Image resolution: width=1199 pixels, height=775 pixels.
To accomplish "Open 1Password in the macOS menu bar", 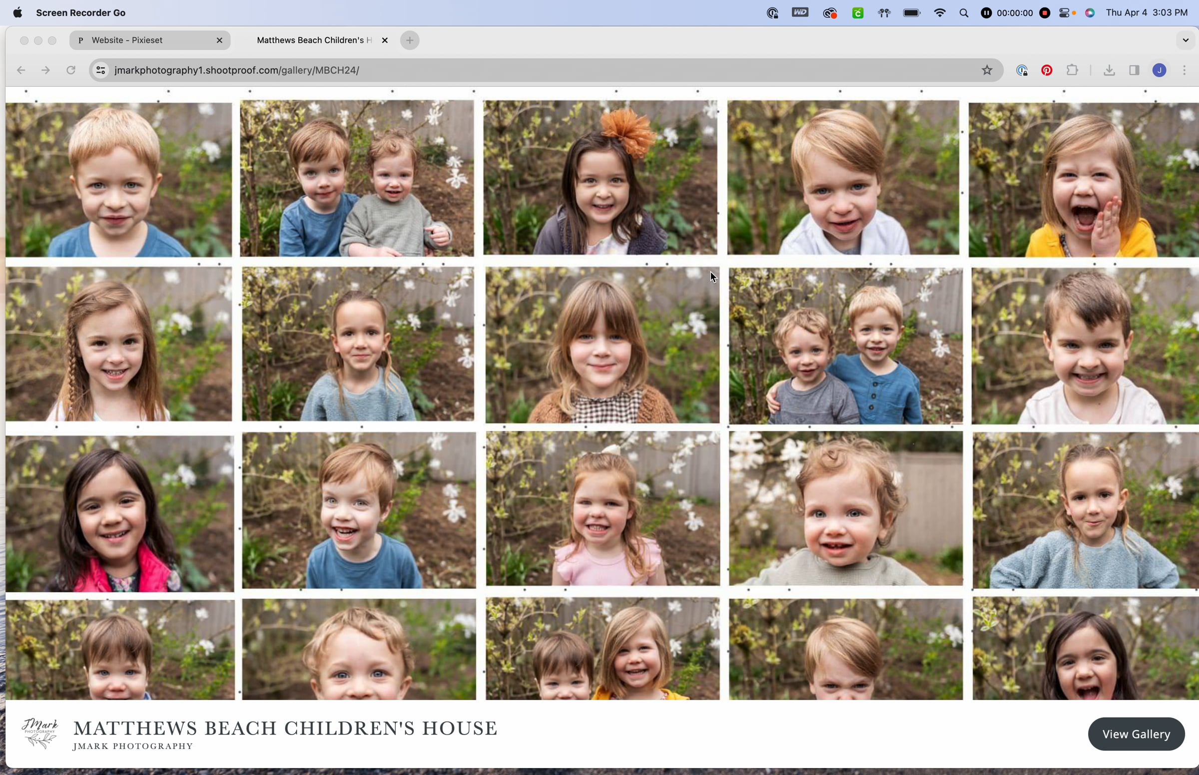I will (772, 13).
